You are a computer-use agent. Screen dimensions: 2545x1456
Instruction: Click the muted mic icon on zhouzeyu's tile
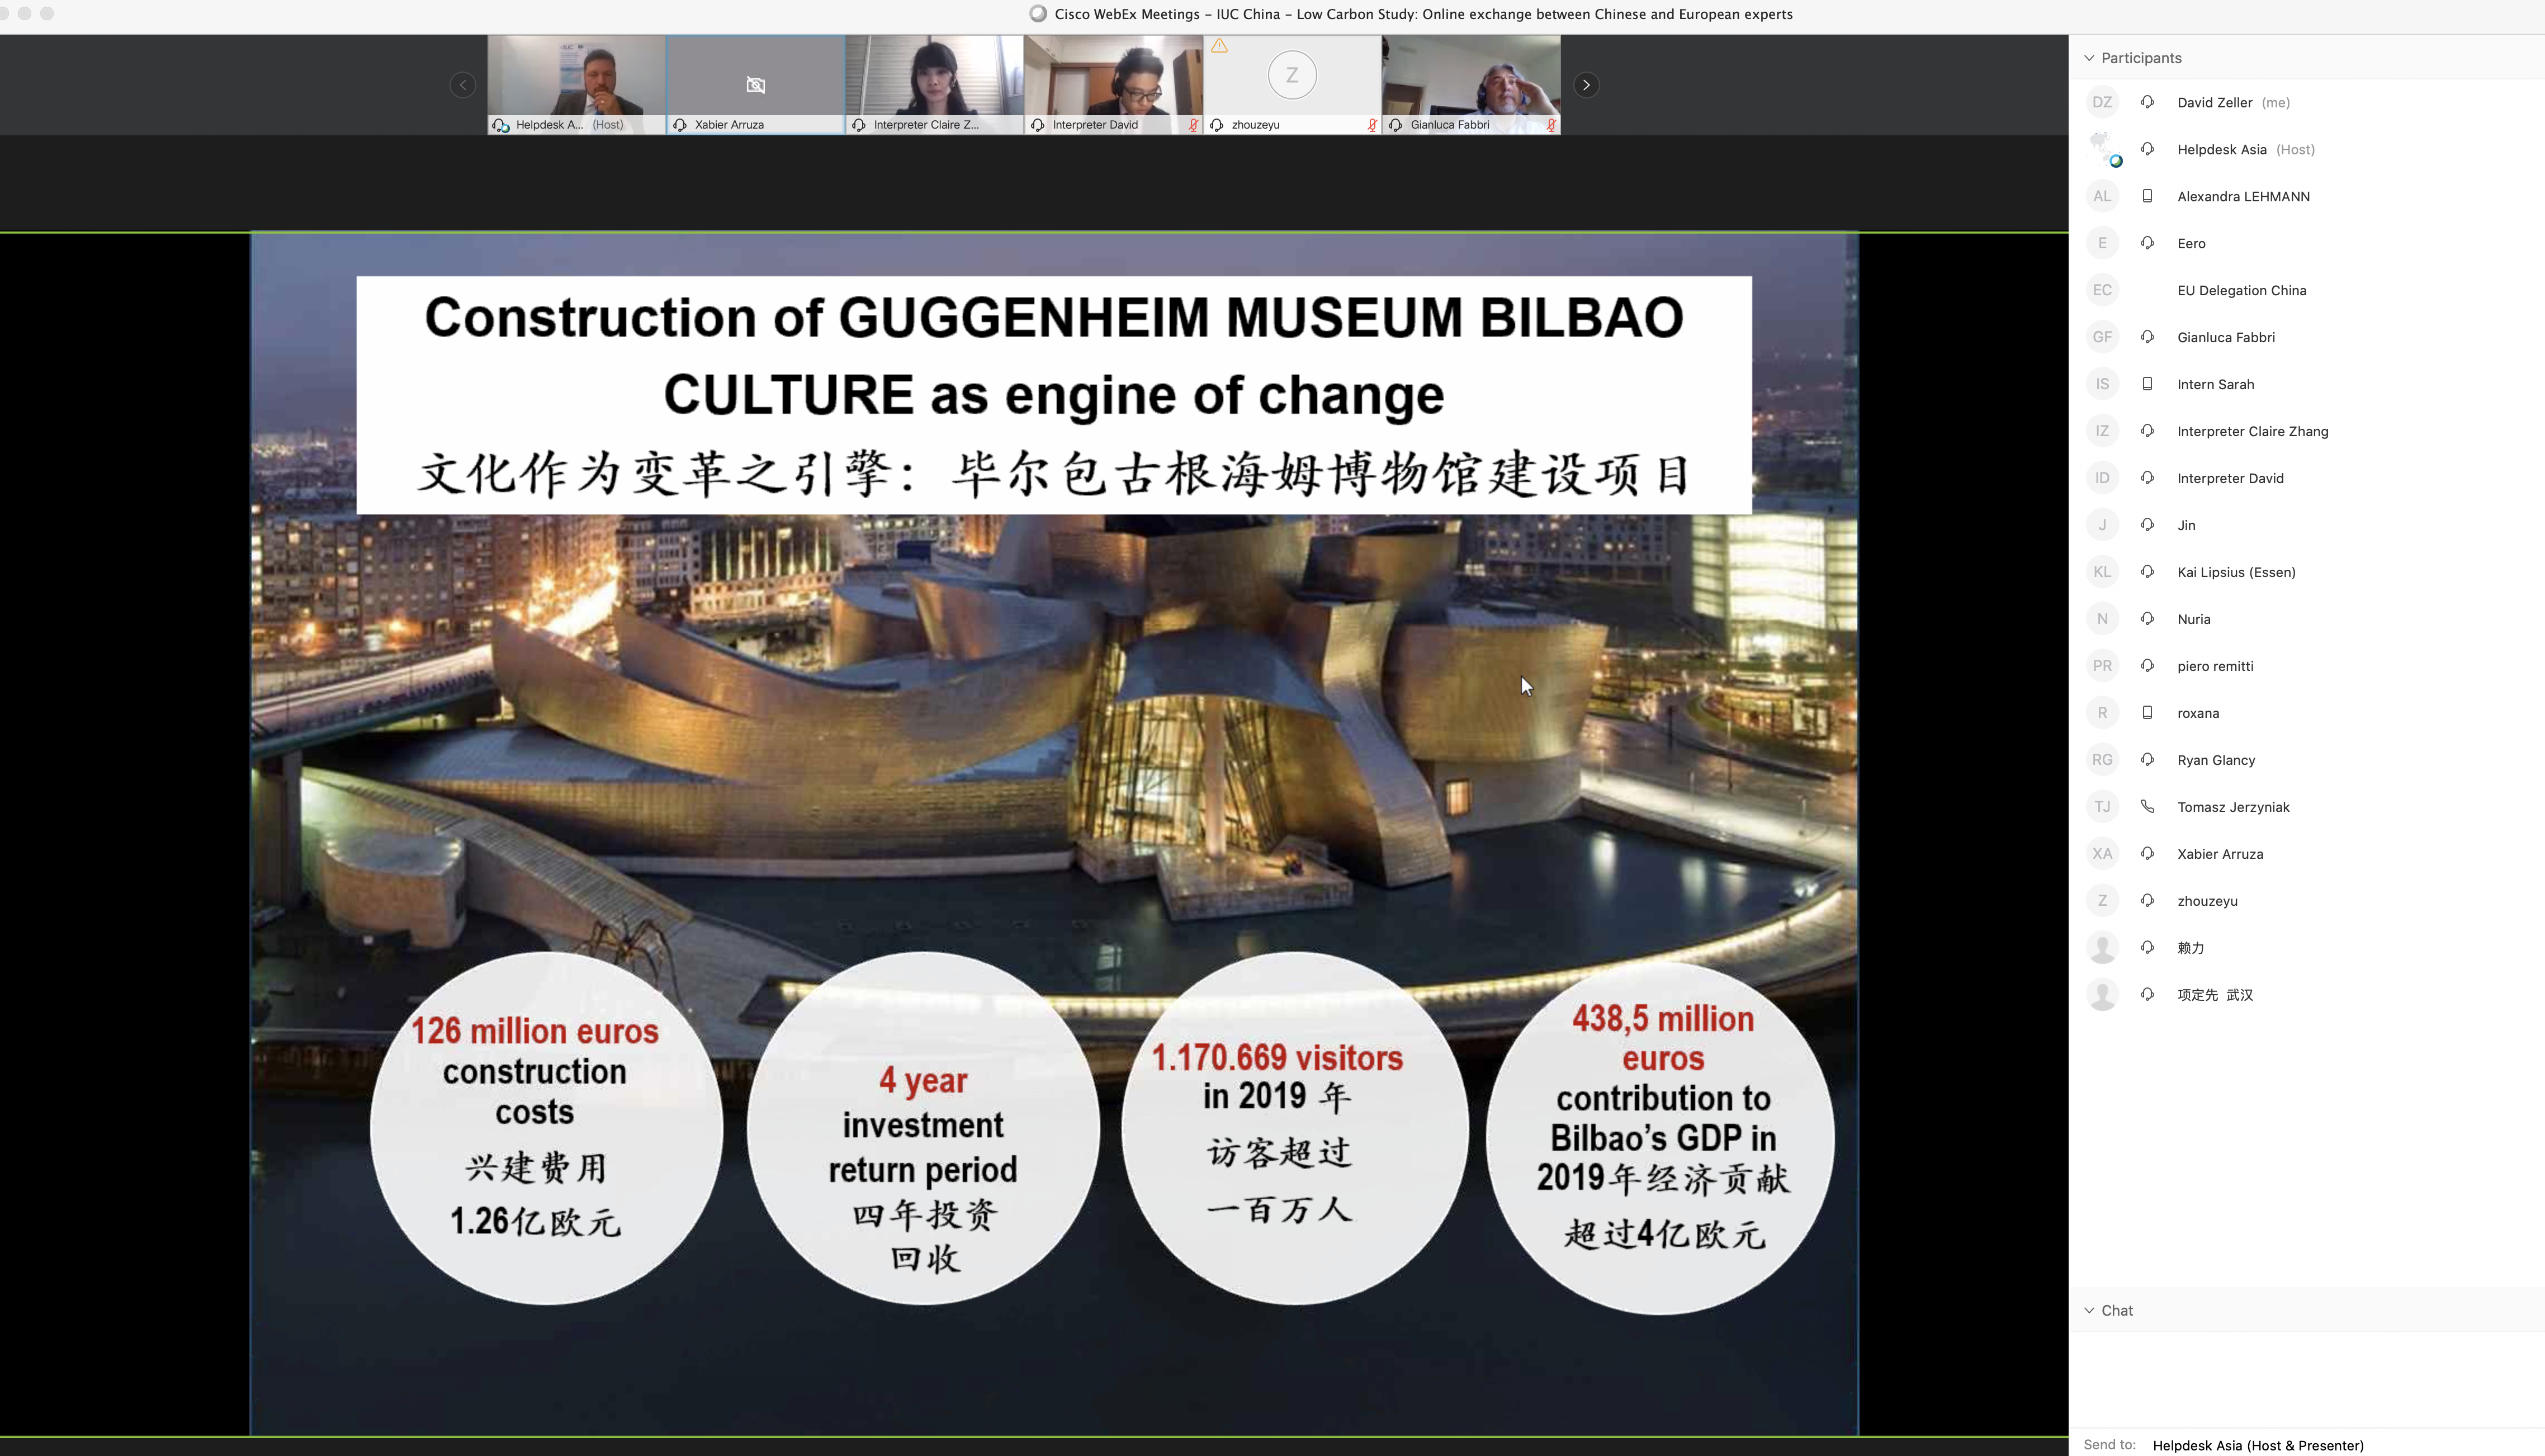pos(1371,125)
